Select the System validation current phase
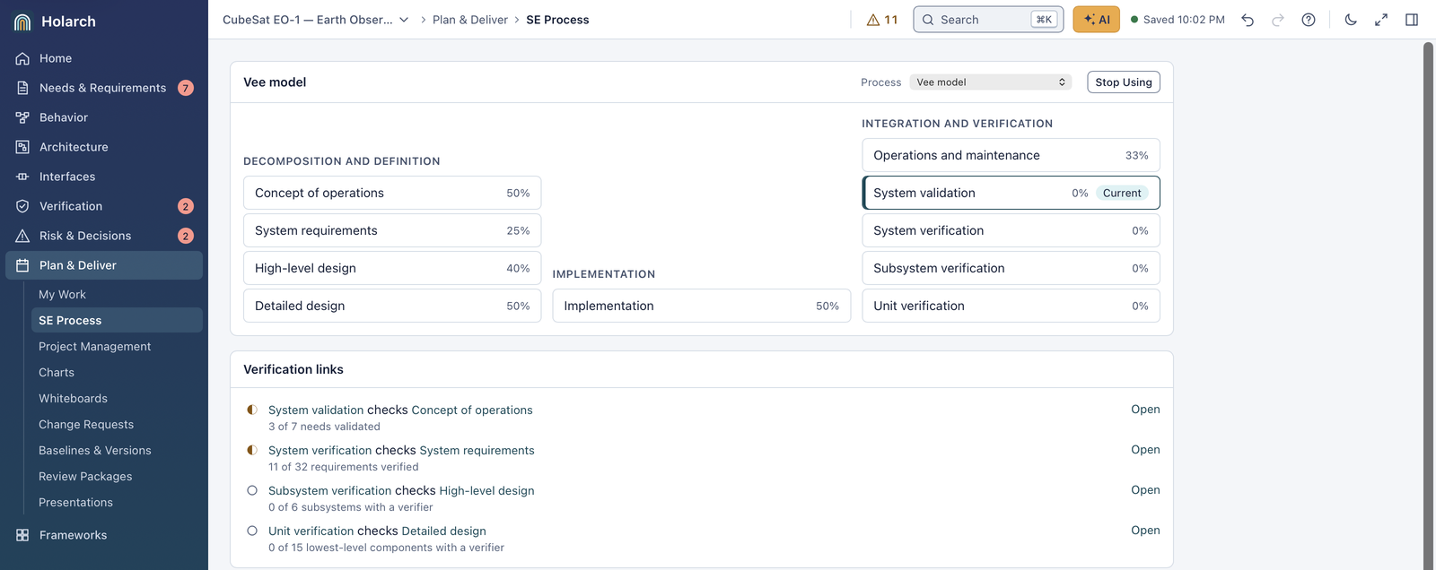Image resolution: width=1436 pixels, height=570 pixels. coord(1011,193)
